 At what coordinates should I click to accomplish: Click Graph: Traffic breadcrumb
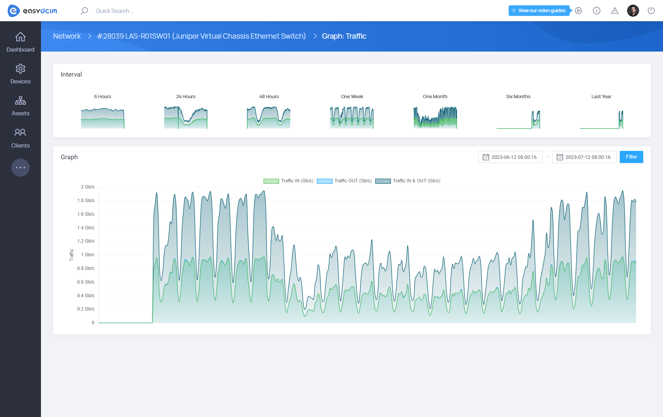(344, 36)
